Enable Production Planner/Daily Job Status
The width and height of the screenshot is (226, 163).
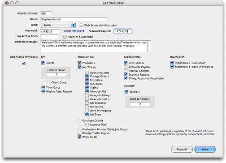coord(79,129)
